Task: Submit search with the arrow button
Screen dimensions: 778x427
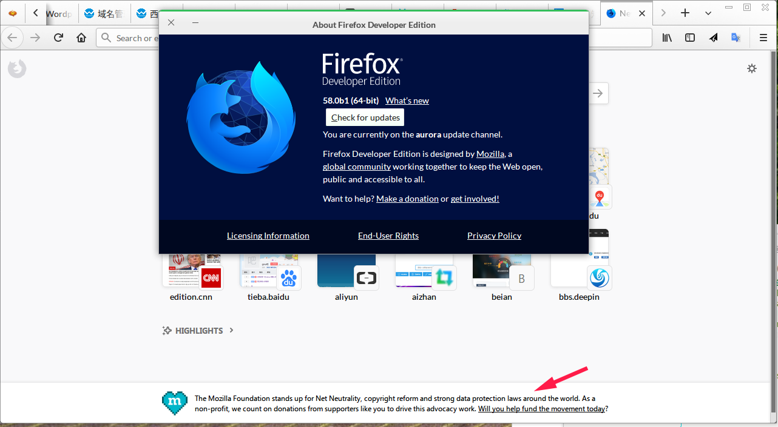Action: [598, 93]
